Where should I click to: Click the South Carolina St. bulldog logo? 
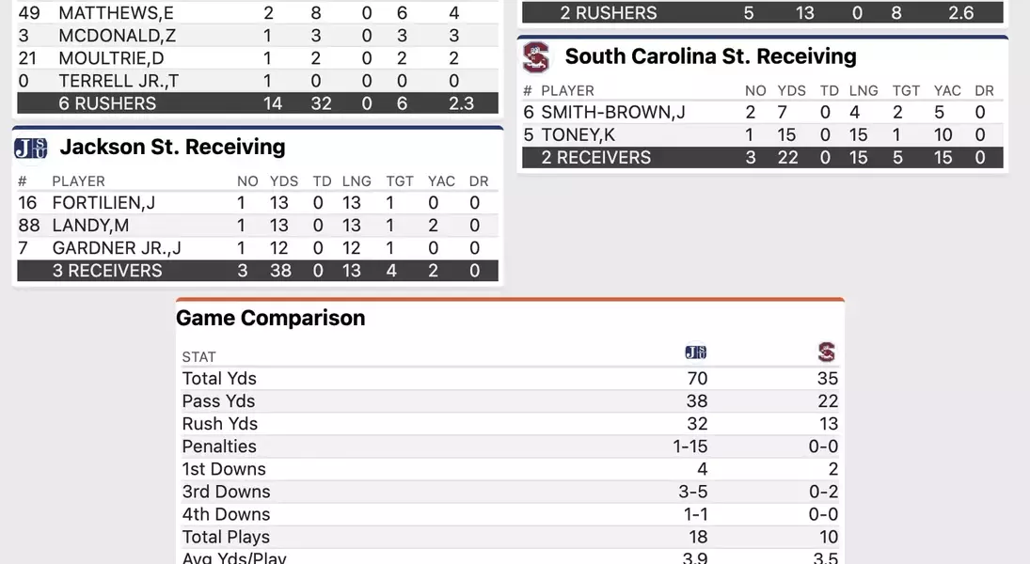point(536,57)
